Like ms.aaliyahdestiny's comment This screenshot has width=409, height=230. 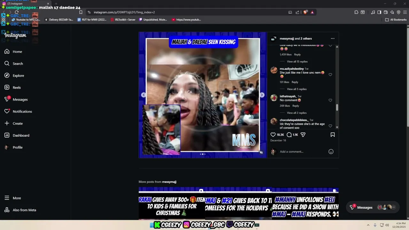point(330,75)
